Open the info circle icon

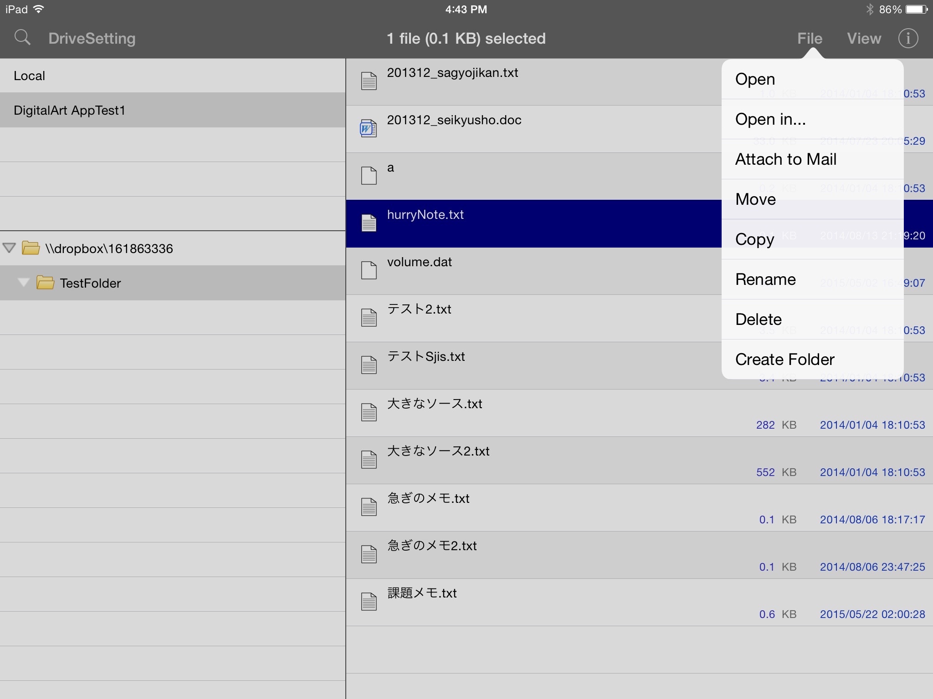[908, 38]
